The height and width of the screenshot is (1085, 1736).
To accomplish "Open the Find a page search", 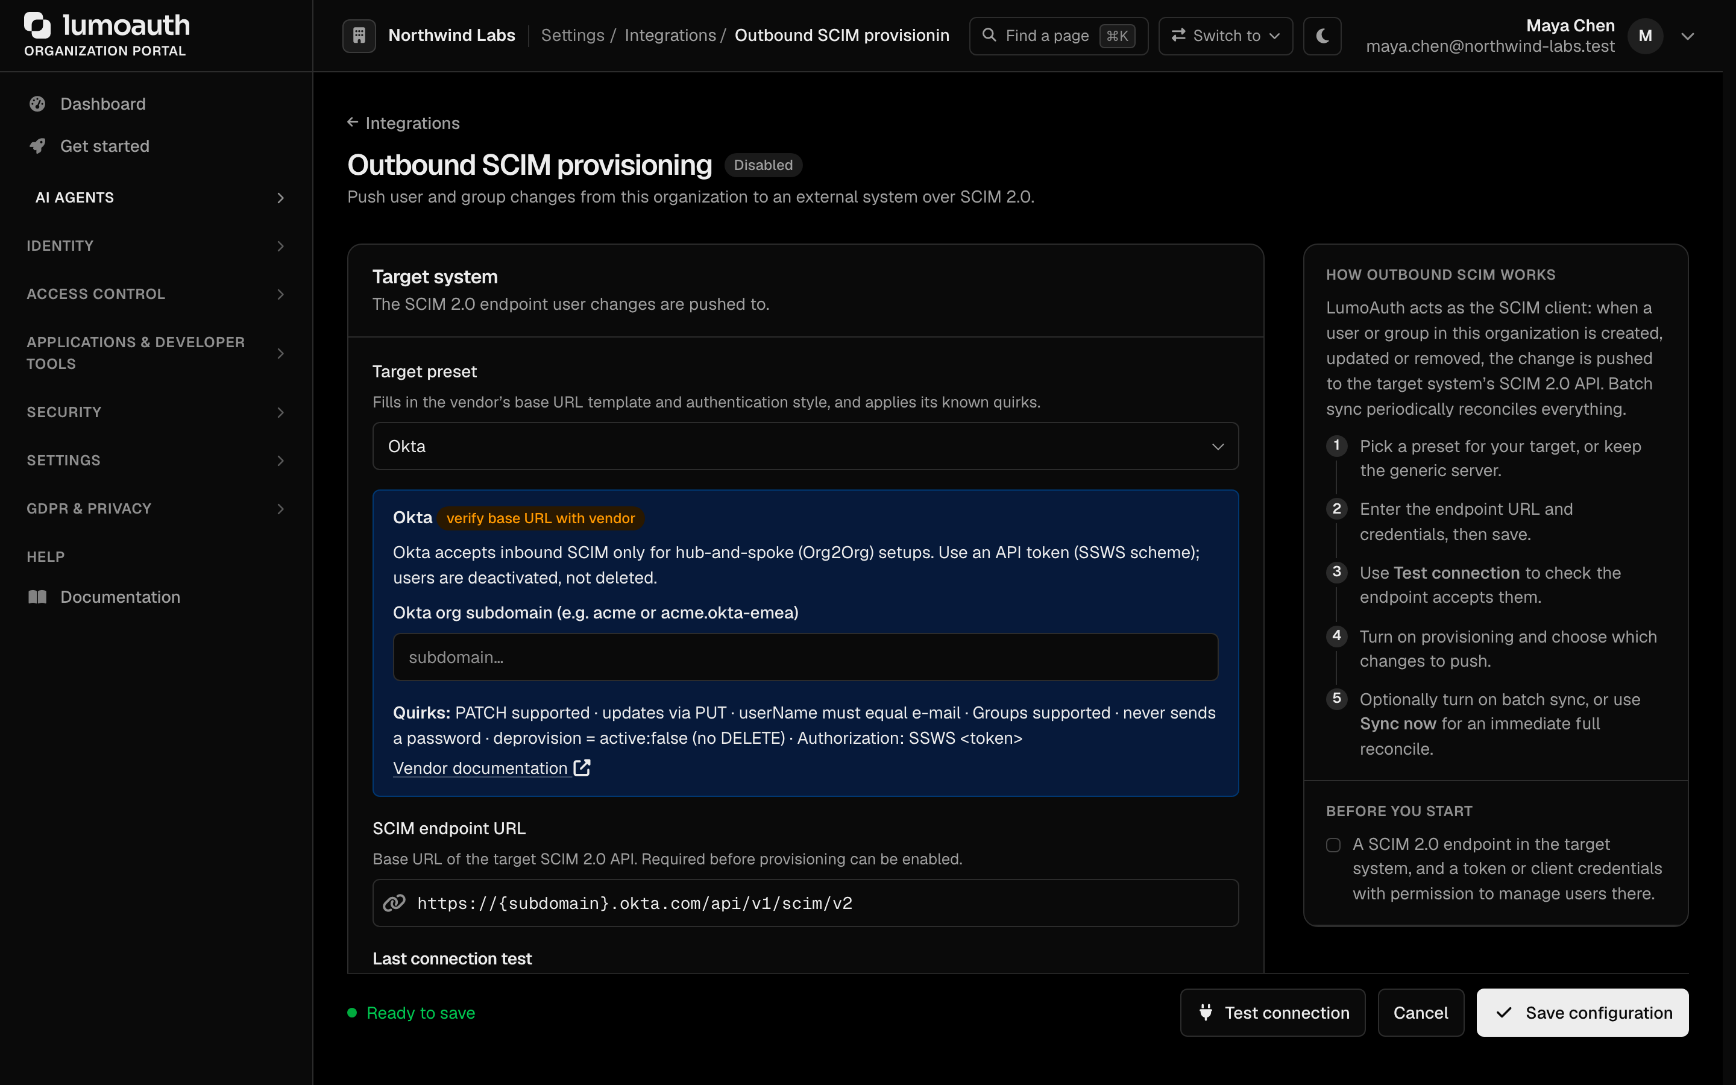I will pos(1058,35).
